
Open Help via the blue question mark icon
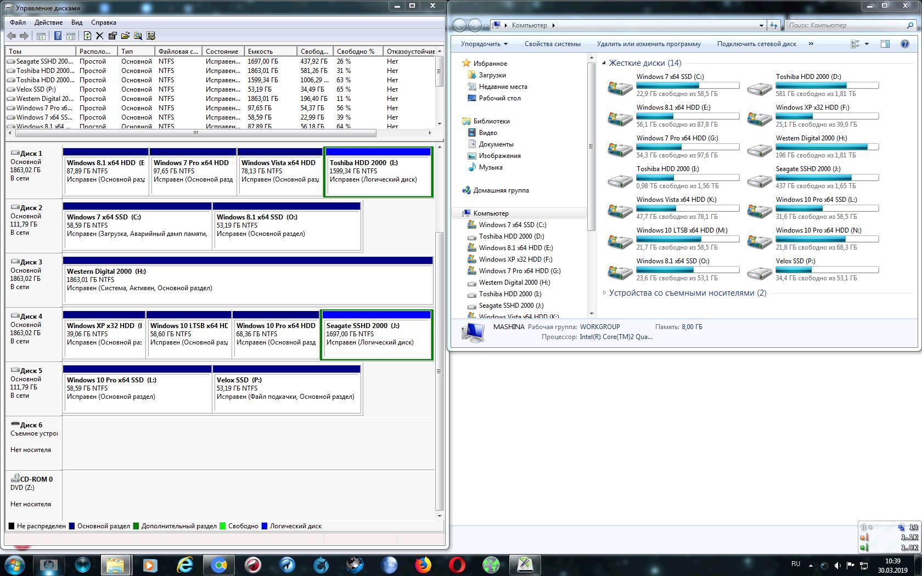pos(58,36)
